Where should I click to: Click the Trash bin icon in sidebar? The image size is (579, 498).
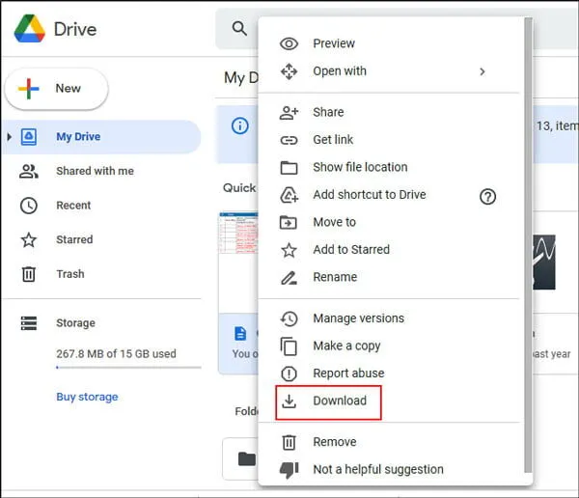(28, 274)
